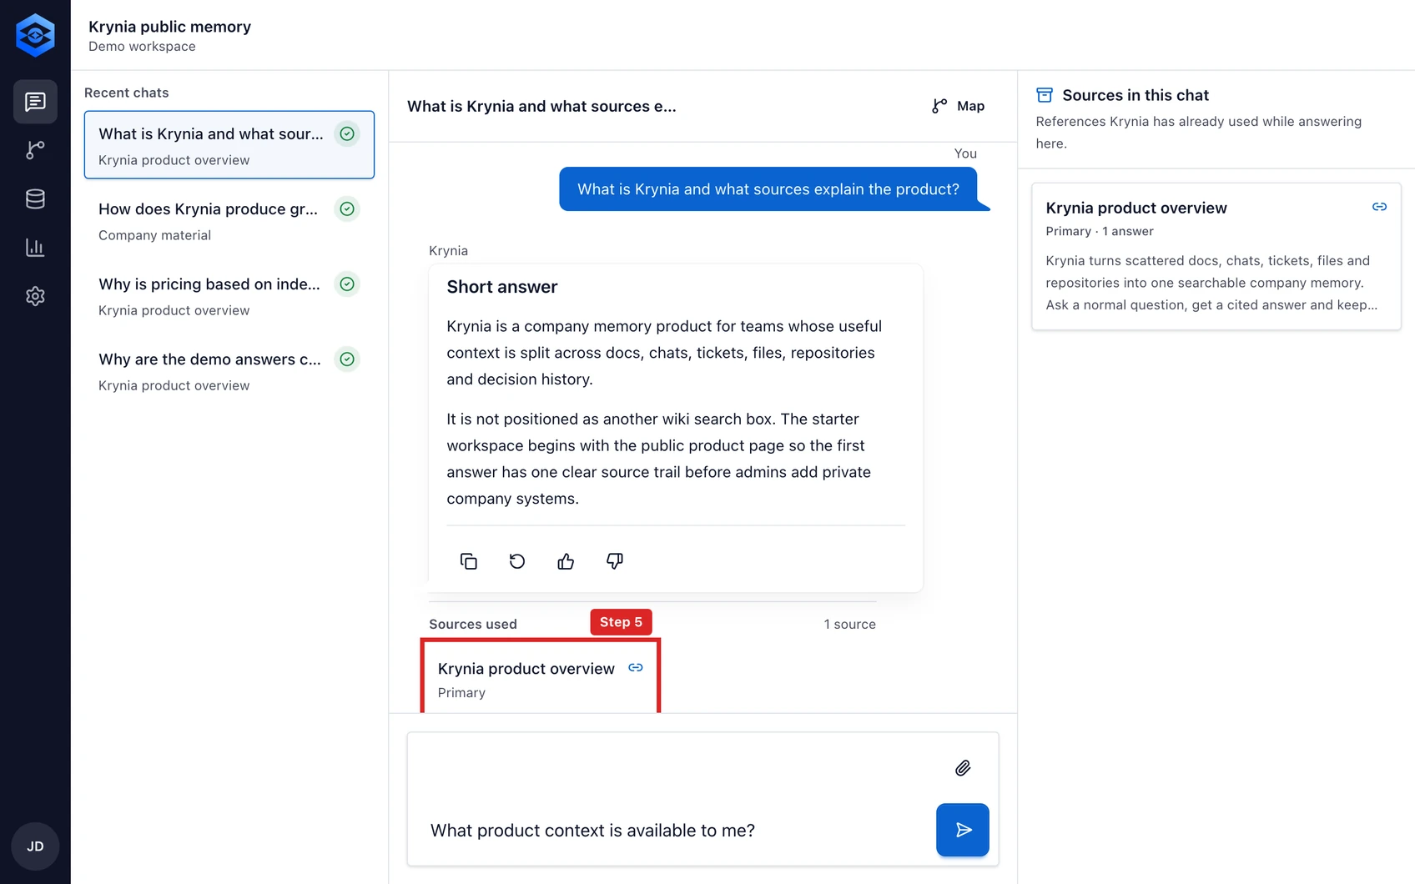1415x884 pixels.
Task: Click the chat title 'What is Krynia and what sources e...'
Action: coord(541,106)
